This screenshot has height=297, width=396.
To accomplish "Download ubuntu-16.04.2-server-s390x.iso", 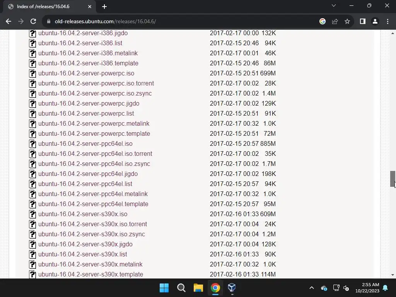I will coord(83,214).
